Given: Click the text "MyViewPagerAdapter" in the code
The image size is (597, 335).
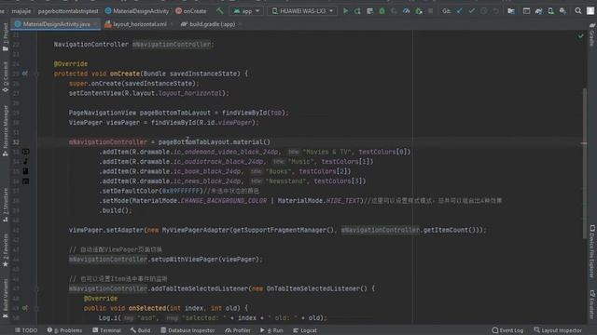Looking at the screenshot, I should (x=195, y=230).
